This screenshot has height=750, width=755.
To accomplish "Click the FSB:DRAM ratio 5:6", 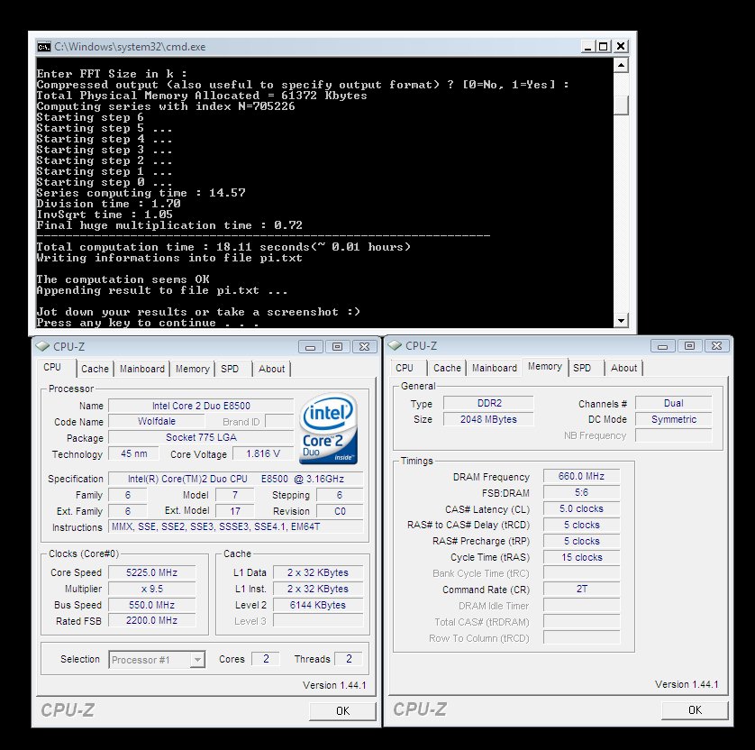I will (581, 493).
